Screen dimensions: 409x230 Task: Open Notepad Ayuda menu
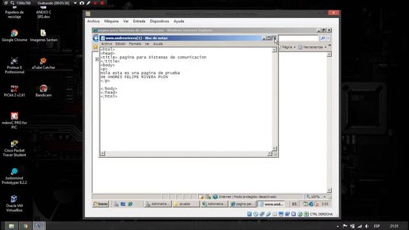coord(158,44)
